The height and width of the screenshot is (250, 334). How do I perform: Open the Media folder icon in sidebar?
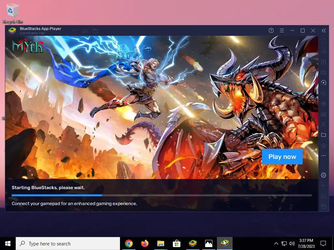click(x=323, y=135)
